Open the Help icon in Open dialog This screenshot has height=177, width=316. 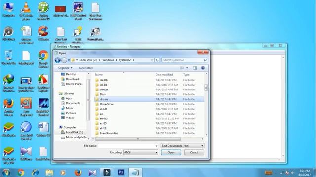(203, 68)
